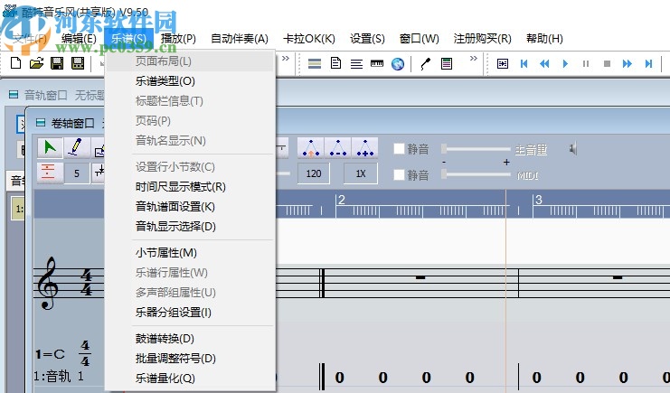Select the green arrow pointer tool
The width and height of the screenshot is (670, 393).
click(x=50, y=148)
